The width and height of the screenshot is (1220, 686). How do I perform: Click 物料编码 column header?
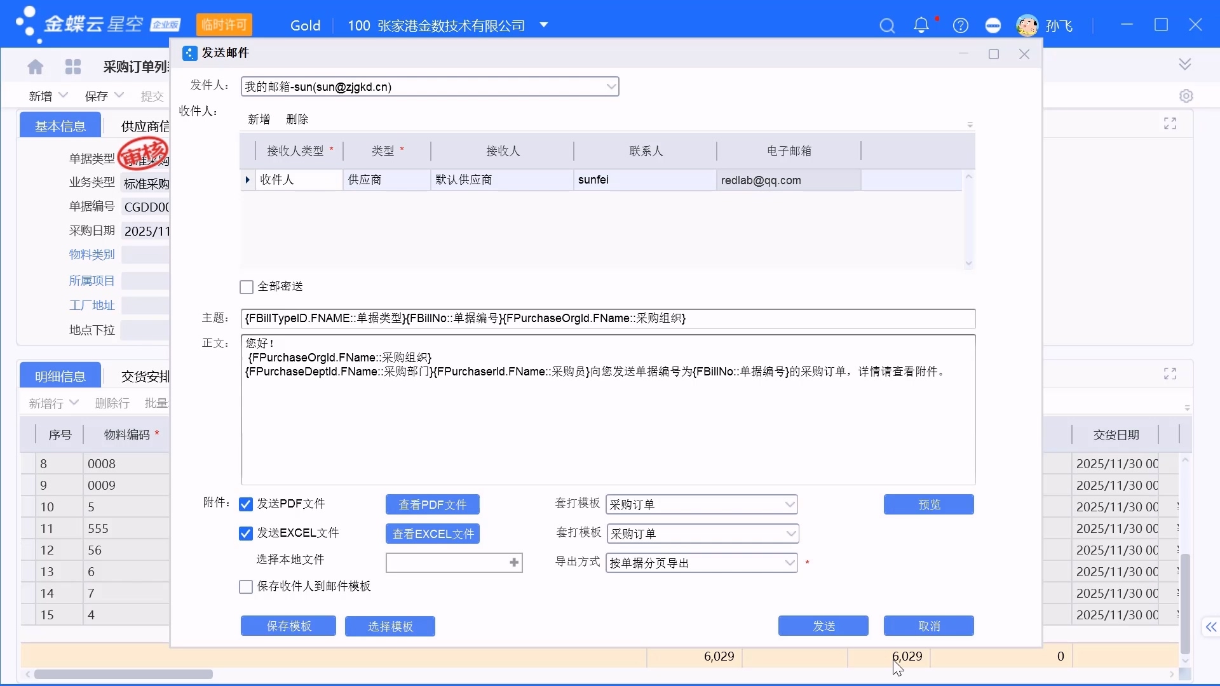click(127, 434)
